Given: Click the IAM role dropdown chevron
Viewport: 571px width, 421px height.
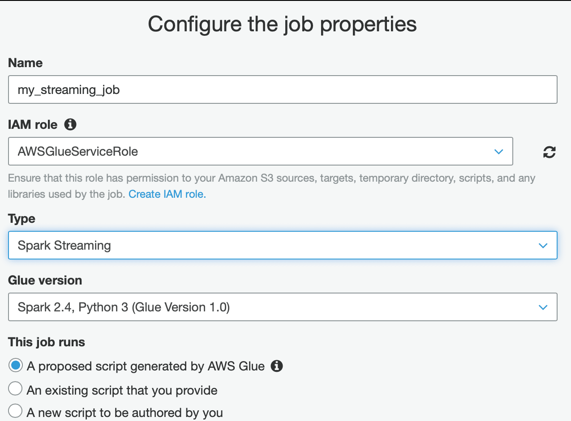Looking at the screenshot, I should click(x=498, y=151).
